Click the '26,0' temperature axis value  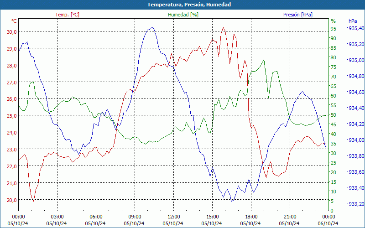click(x=12, y=99)
